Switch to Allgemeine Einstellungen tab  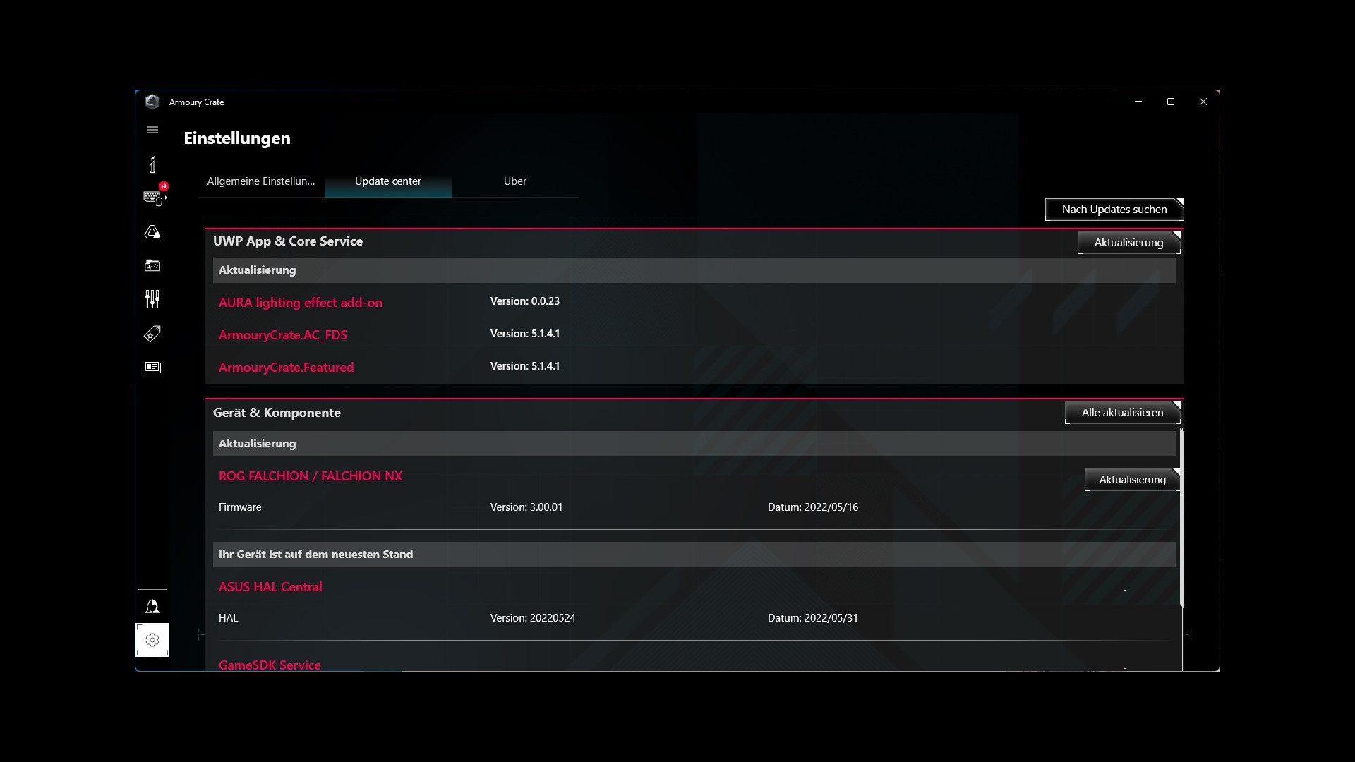click(x=261, y=181)
